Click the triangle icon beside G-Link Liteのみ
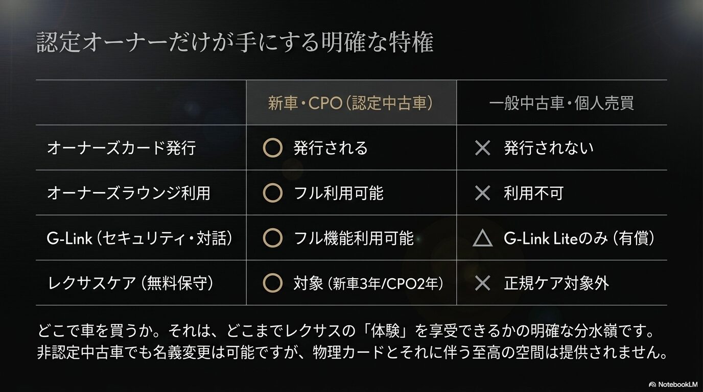The height and width of the screenshot is (392, 703). click(x=482, y=238)
